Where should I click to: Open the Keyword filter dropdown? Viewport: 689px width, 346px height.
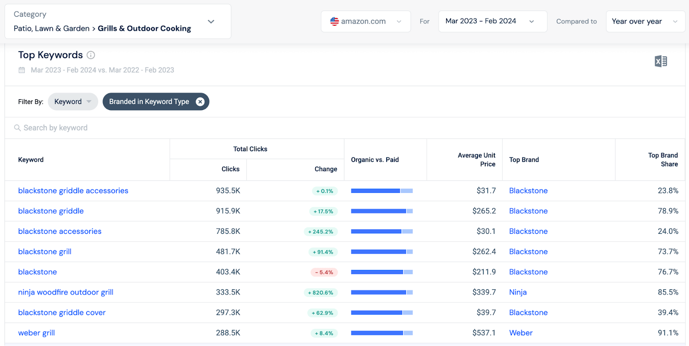(x=73, y=102)
